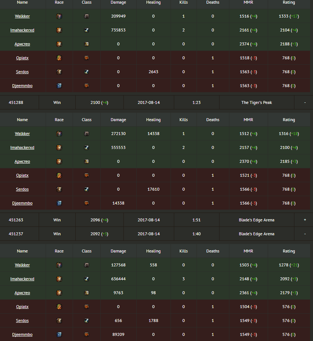Click race icon in Walkker's 127568 damage row
This screenshot has width=313, height=341.
(x=59, y=265)
